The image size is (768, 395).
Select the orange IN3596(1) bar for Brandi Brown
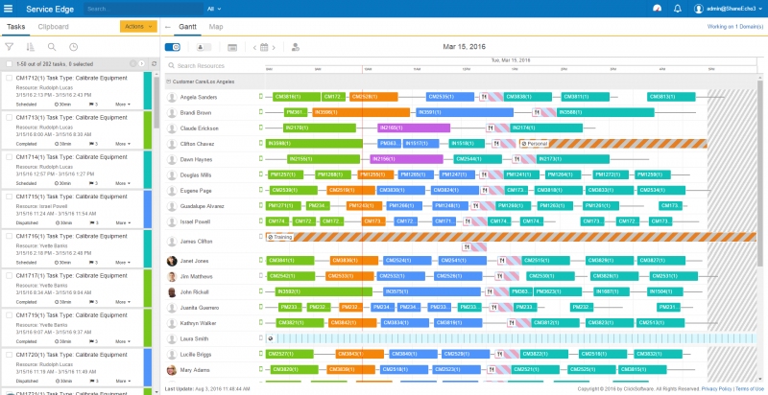click(361, 112)
